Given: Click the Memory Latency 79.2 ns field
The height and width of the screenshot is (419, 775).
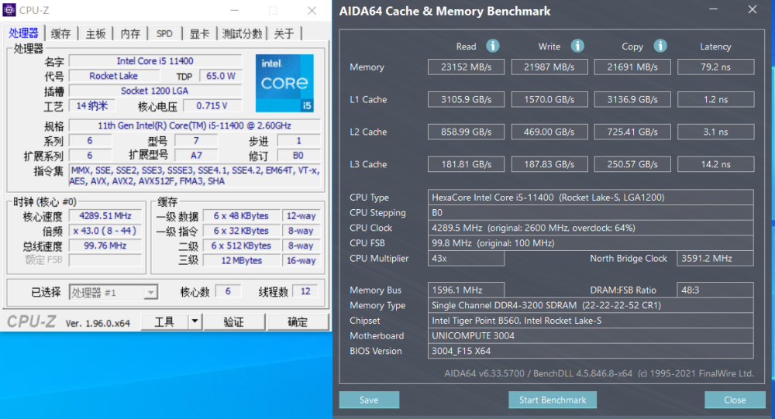Looking at the screenshot, I should (x=715, y=67).
